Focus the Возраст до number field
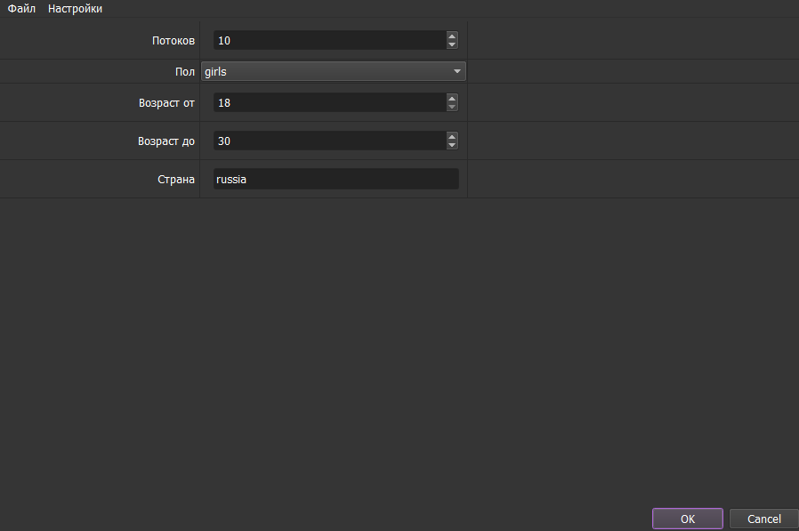The image size is (799, 531). point(329,141)
